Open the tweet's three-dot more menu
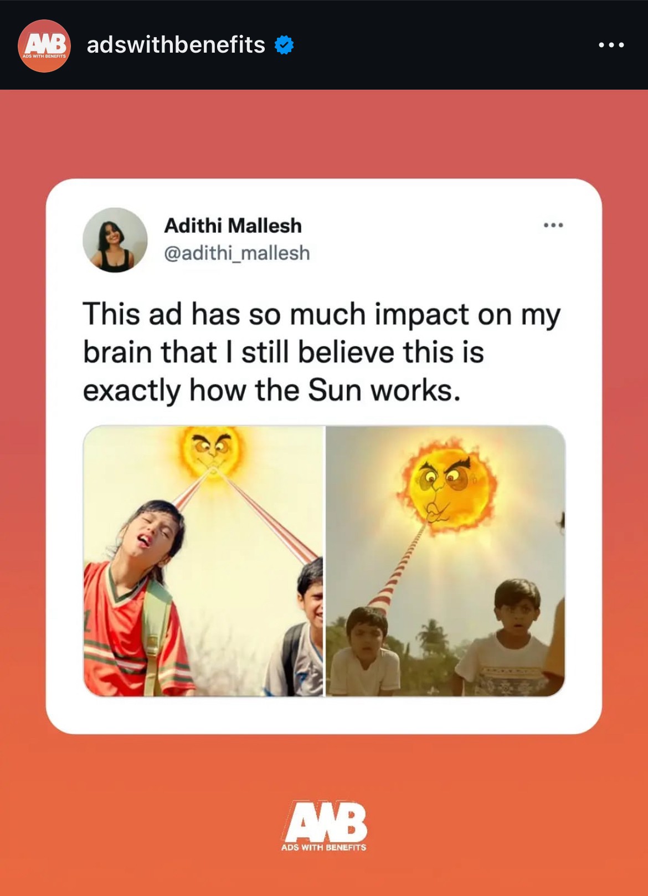This screenshot has height=896, width=648. click(x=553, y=225)
